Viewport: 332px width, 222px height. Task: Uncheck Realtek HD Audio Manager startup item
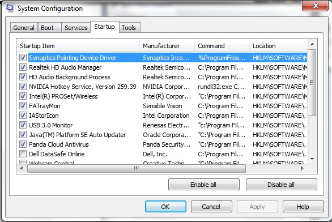click(x=23, y=67)
